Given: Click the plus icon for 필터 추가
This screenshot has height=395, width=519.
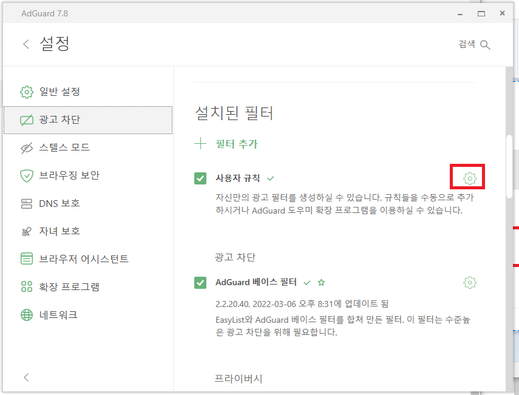Looking at the screenshot, I should tap(200, 144).
